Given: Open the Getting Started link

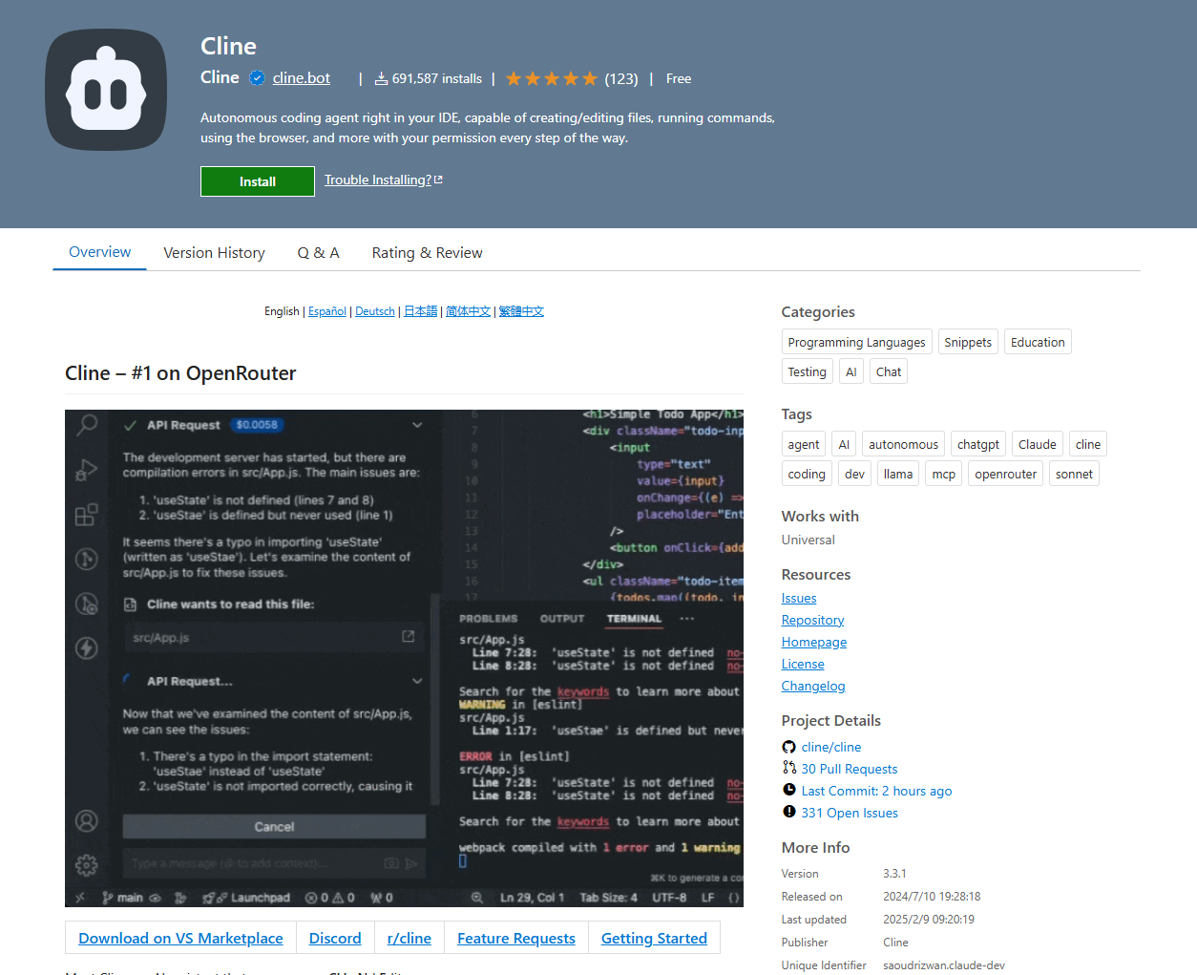Looking at the screenshot, I should click(654, 938).
